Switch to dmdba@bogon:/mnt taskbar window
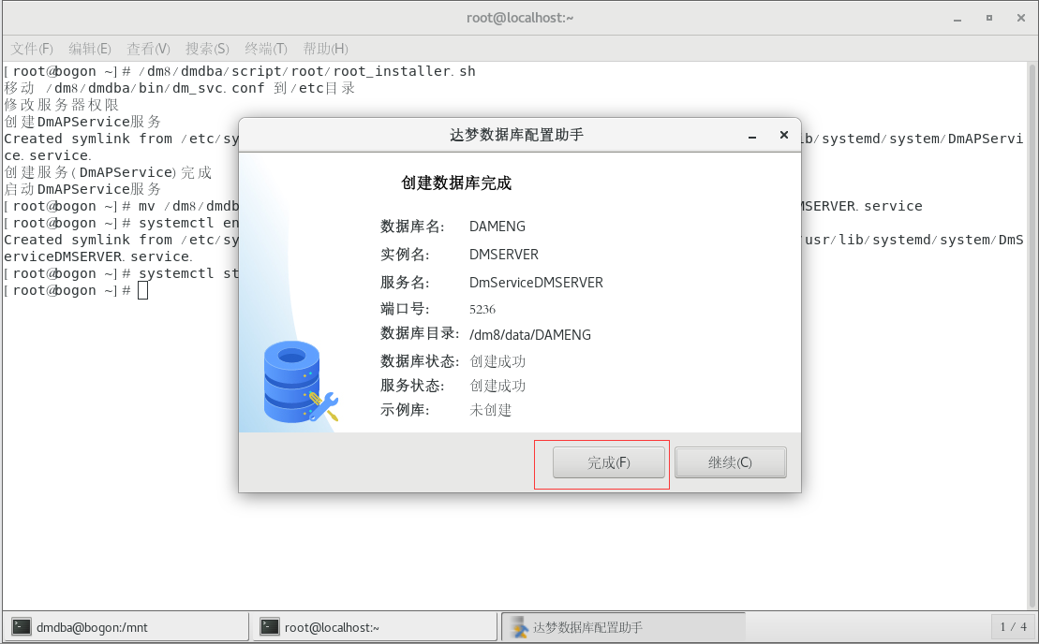The height and width of the screenshot is (644, 1039). pos(126,627)
